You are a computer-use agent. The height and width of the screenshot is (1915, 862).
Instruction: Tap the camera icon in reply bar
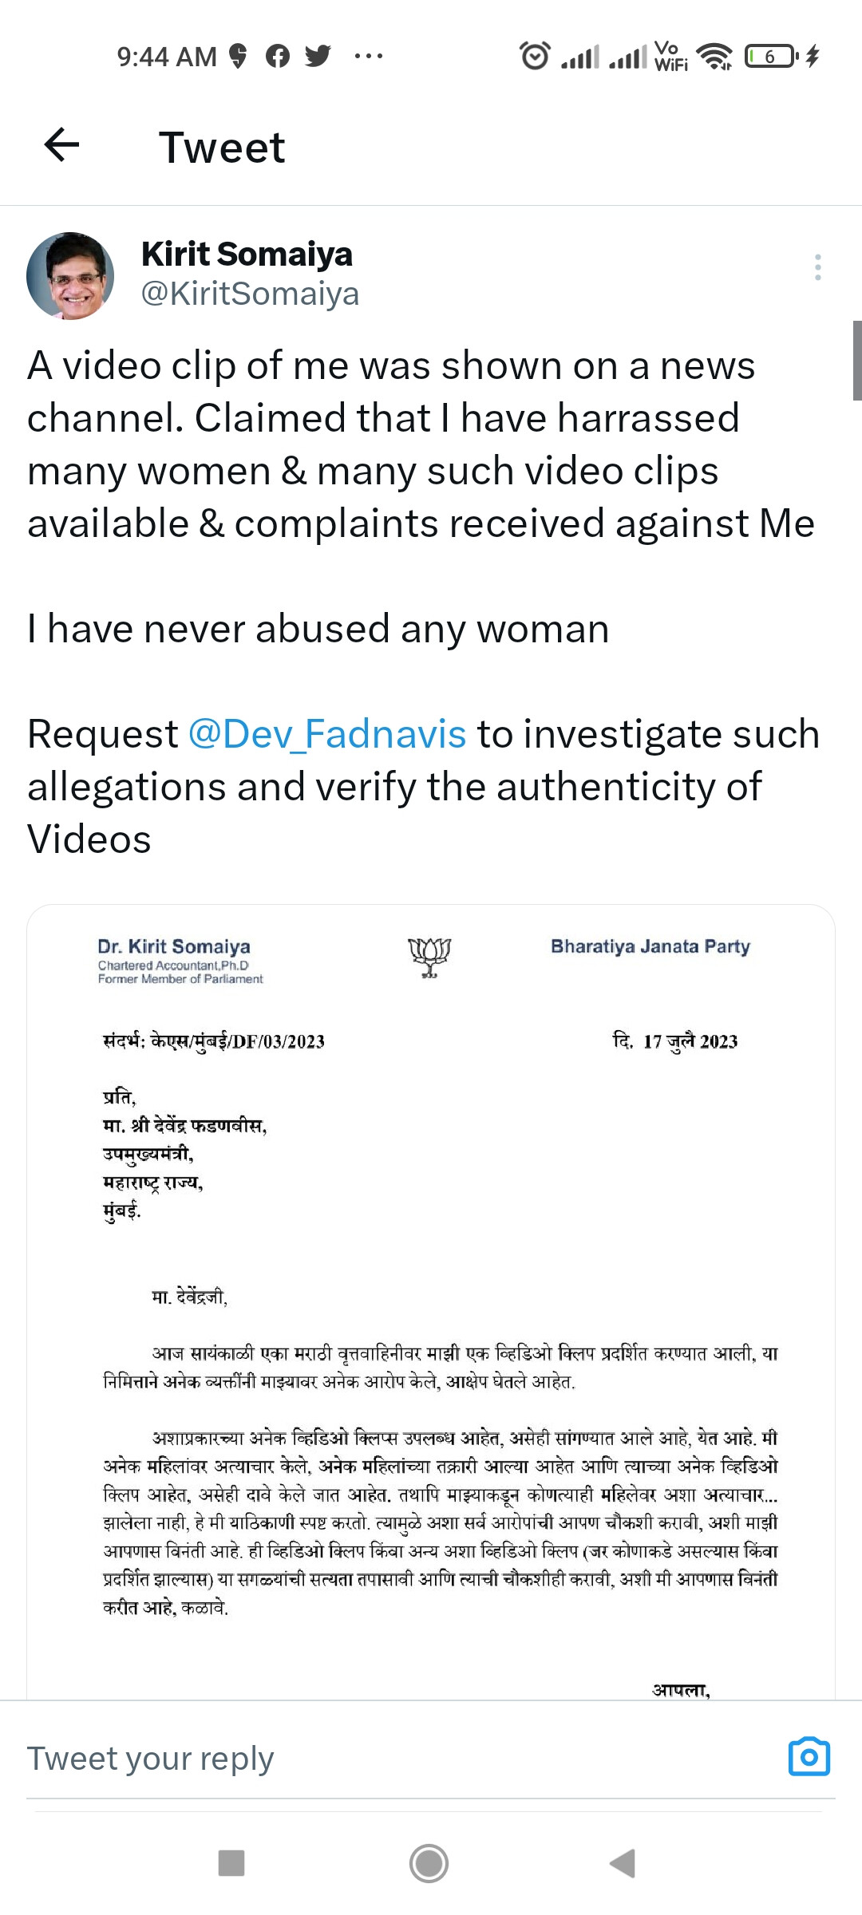coord(809,1756)
